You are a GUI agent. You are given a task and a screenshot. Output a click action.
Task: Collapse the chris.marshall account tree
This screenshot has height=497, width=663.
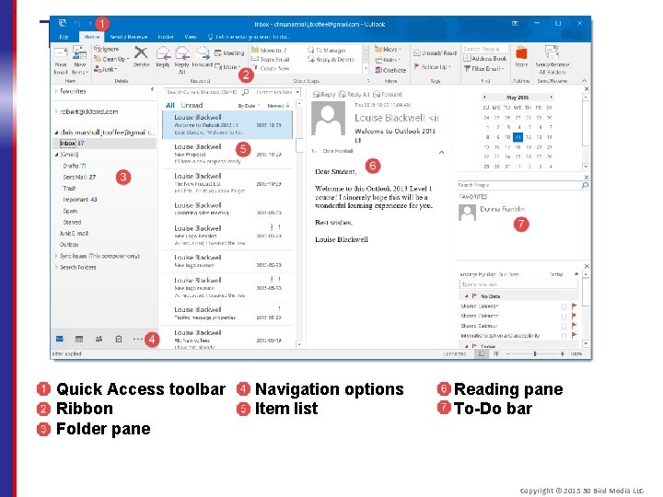click(x=56, y=133)
